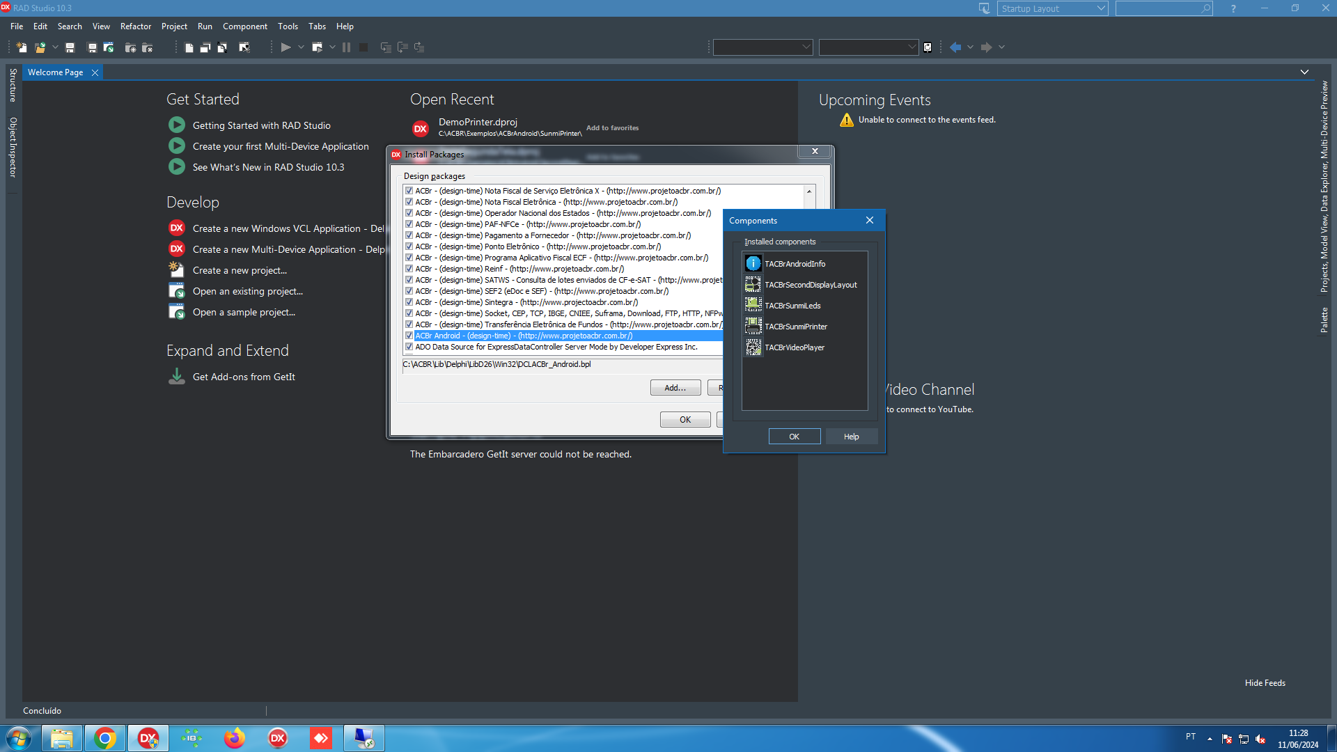
Task: Click the Pause toolbar icon
Action: (x=346, y=47)
